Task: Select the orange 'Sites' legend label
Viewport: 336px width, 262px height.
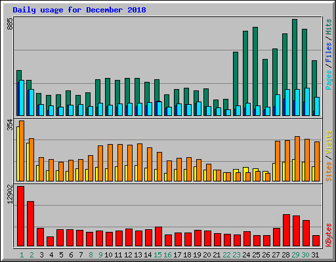Action: 328,172
